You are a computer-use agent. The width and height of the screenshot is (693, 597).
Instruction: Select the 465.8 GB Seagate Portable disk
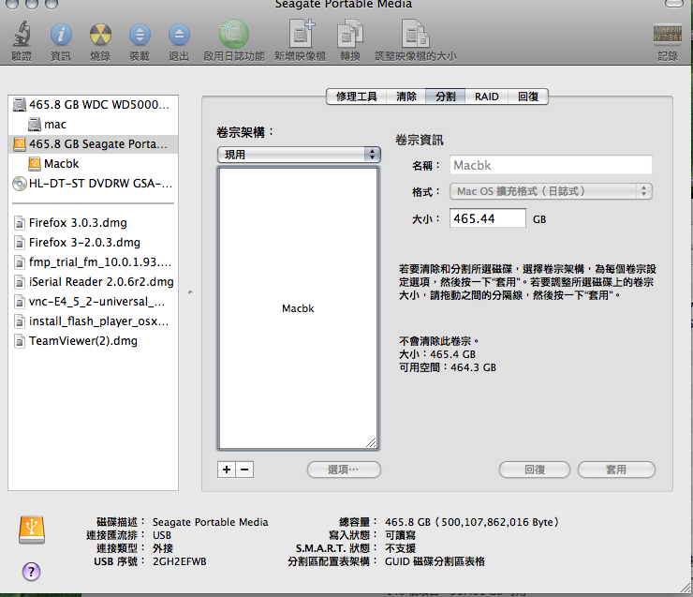93,144
